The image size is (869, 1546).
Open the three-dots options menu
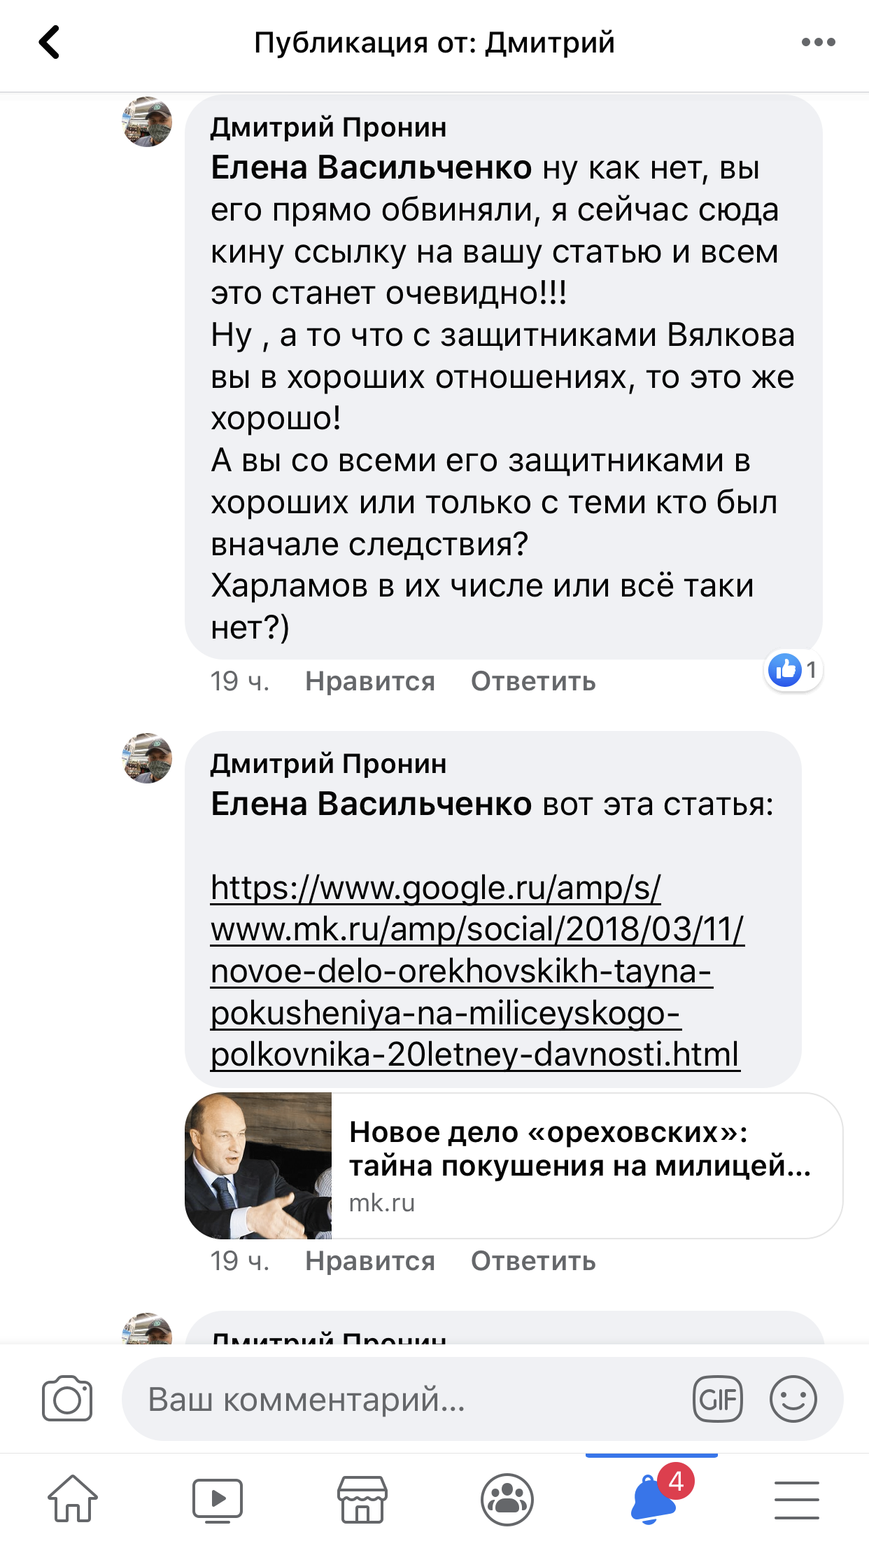(818, 42)
